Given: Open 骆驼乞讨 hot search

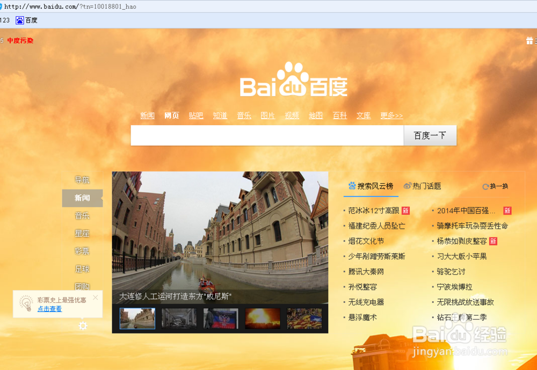Looking at the screenshot, I should 451,272.
